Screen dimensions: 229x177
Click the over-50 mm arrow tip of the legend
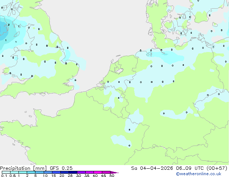pos(114,172)
